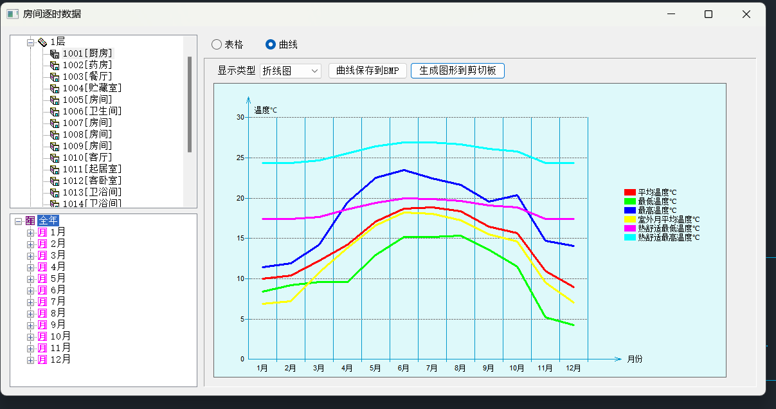
Task: Click the room tree vertical scrollbar
Action: pyautogui.click(x=190, y=104)
